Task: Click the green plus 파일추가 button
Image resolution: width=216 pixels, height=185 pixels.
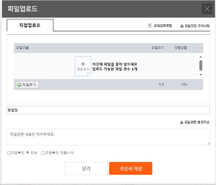Action: coord(27,84)
